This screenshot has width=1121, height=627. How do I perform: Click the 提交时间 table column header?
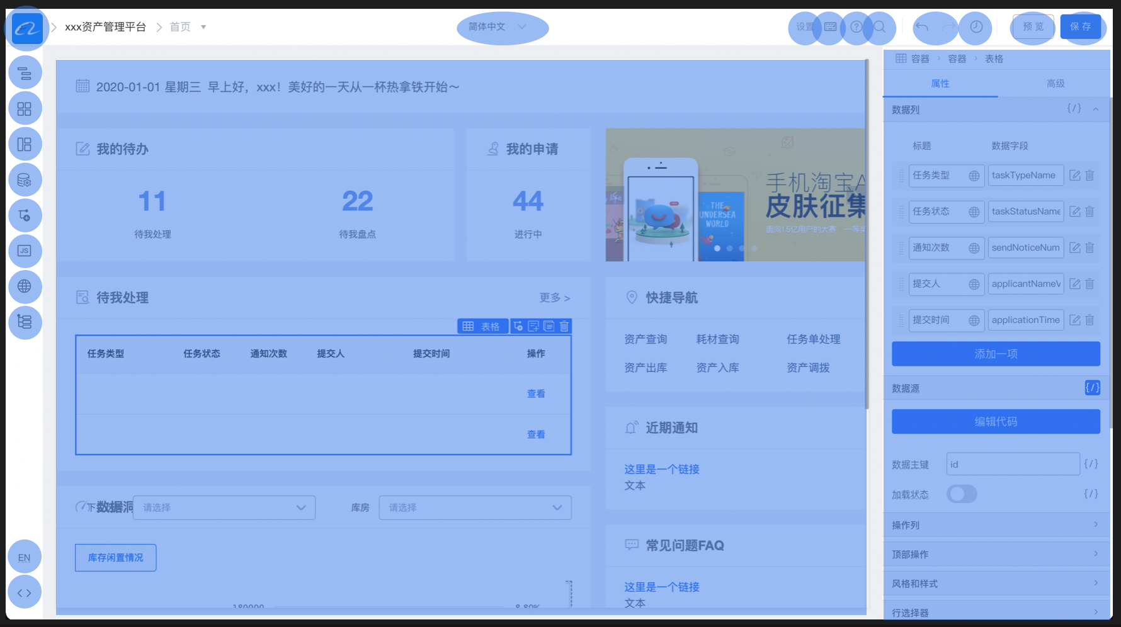pyautogui.click(x=431, y=354)
